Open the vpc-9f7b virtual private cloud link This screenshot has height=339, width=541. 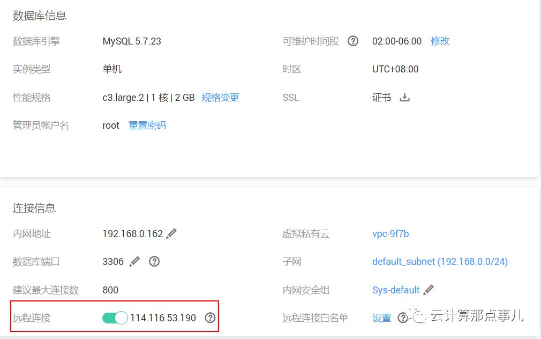389,233
